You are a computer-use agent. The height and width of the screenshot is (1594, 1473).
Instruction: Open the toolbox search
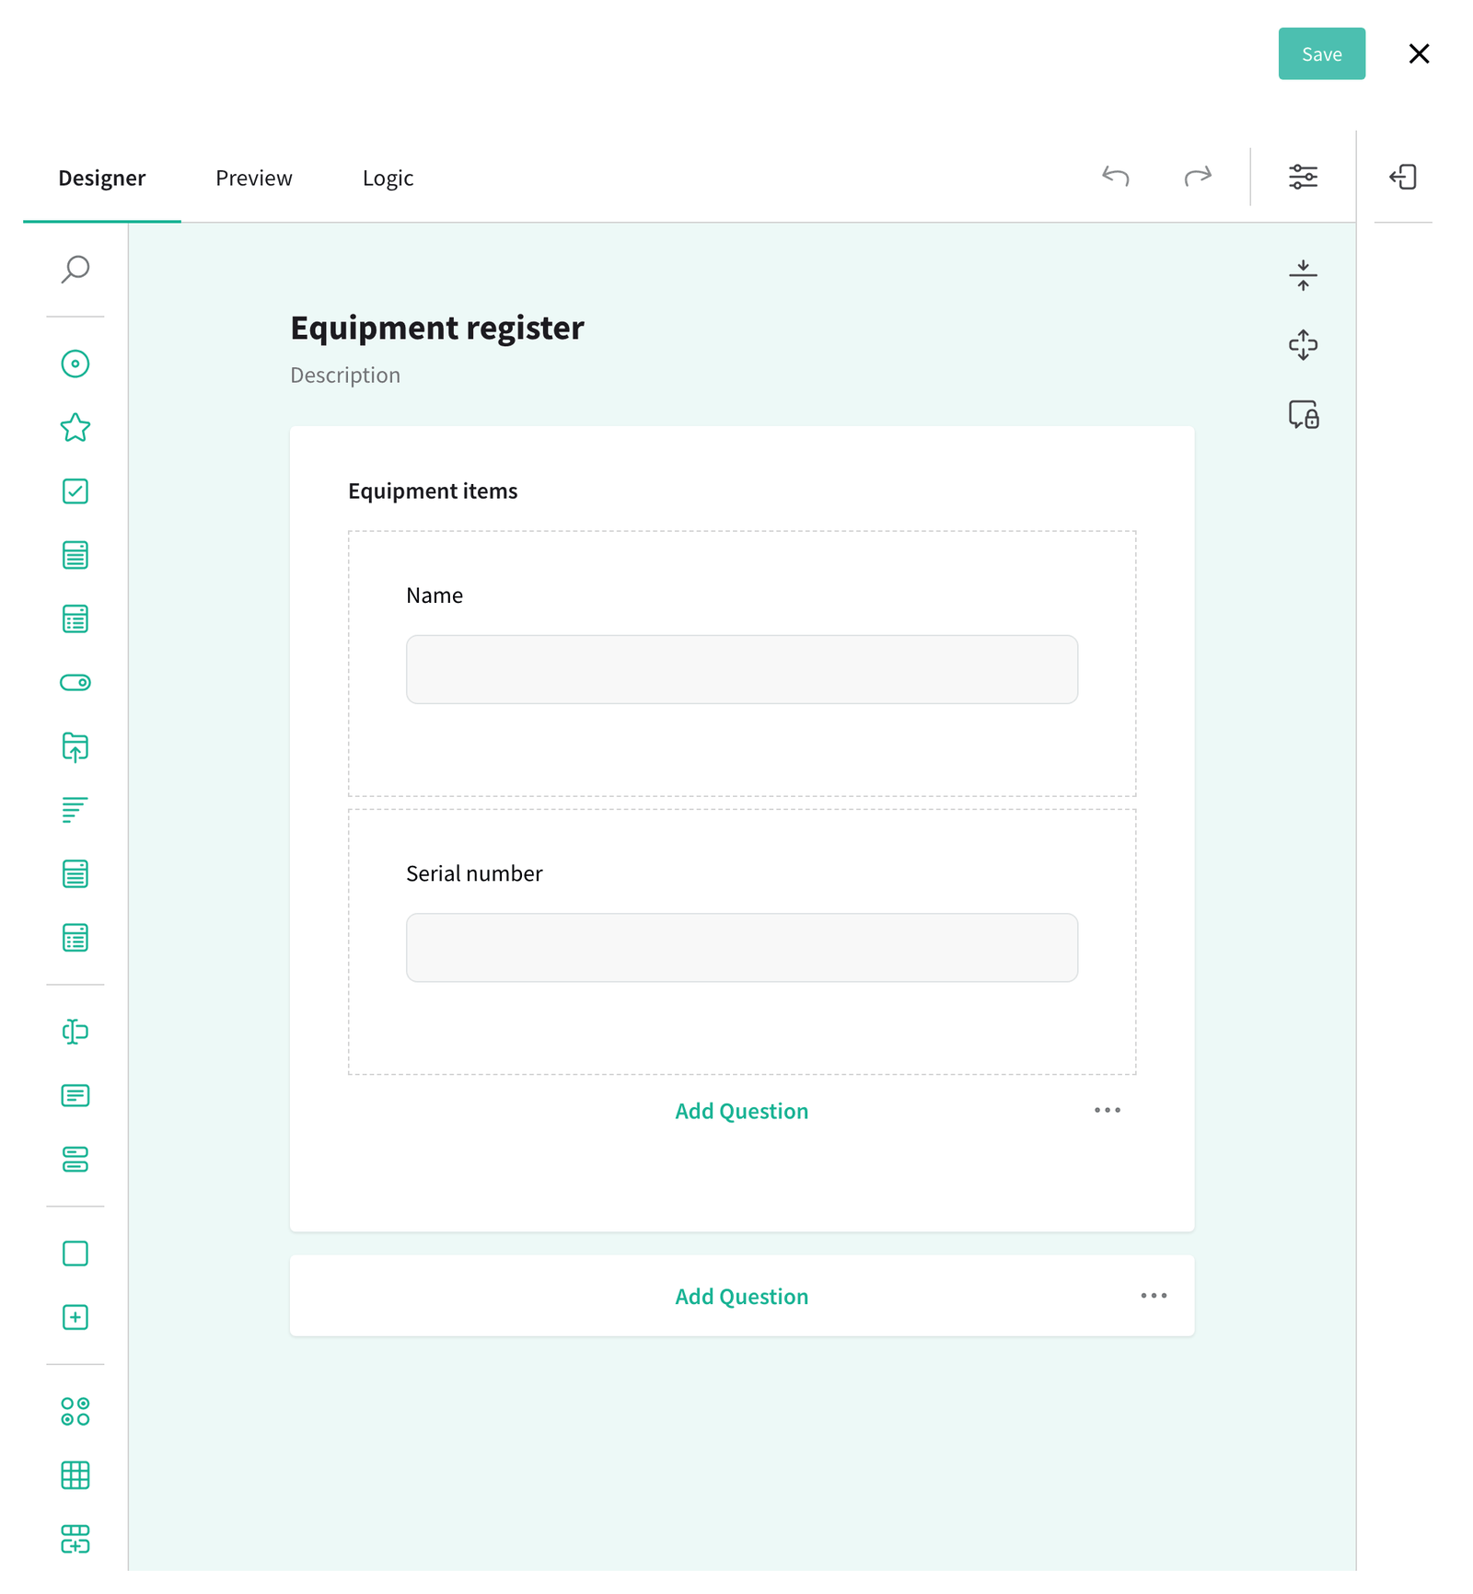coord(75,270)
